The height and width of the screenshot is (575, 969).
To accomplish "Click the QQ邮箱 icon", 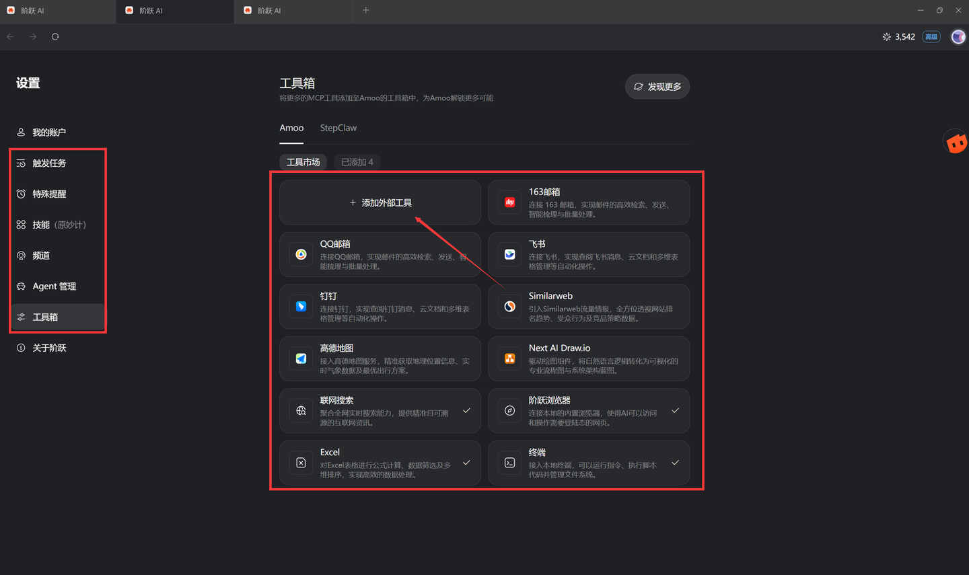I will [301, 254].
